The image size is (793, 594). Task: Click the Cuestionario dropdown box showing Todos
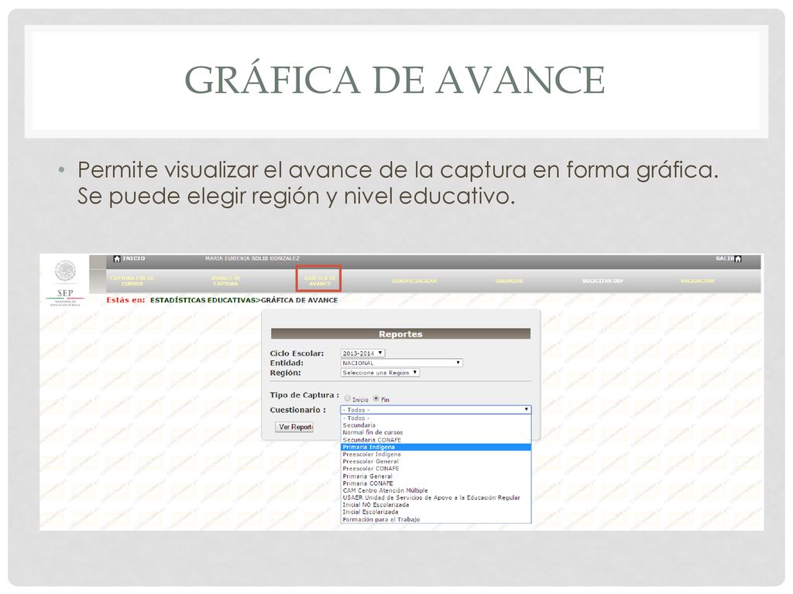coord(436,410)
